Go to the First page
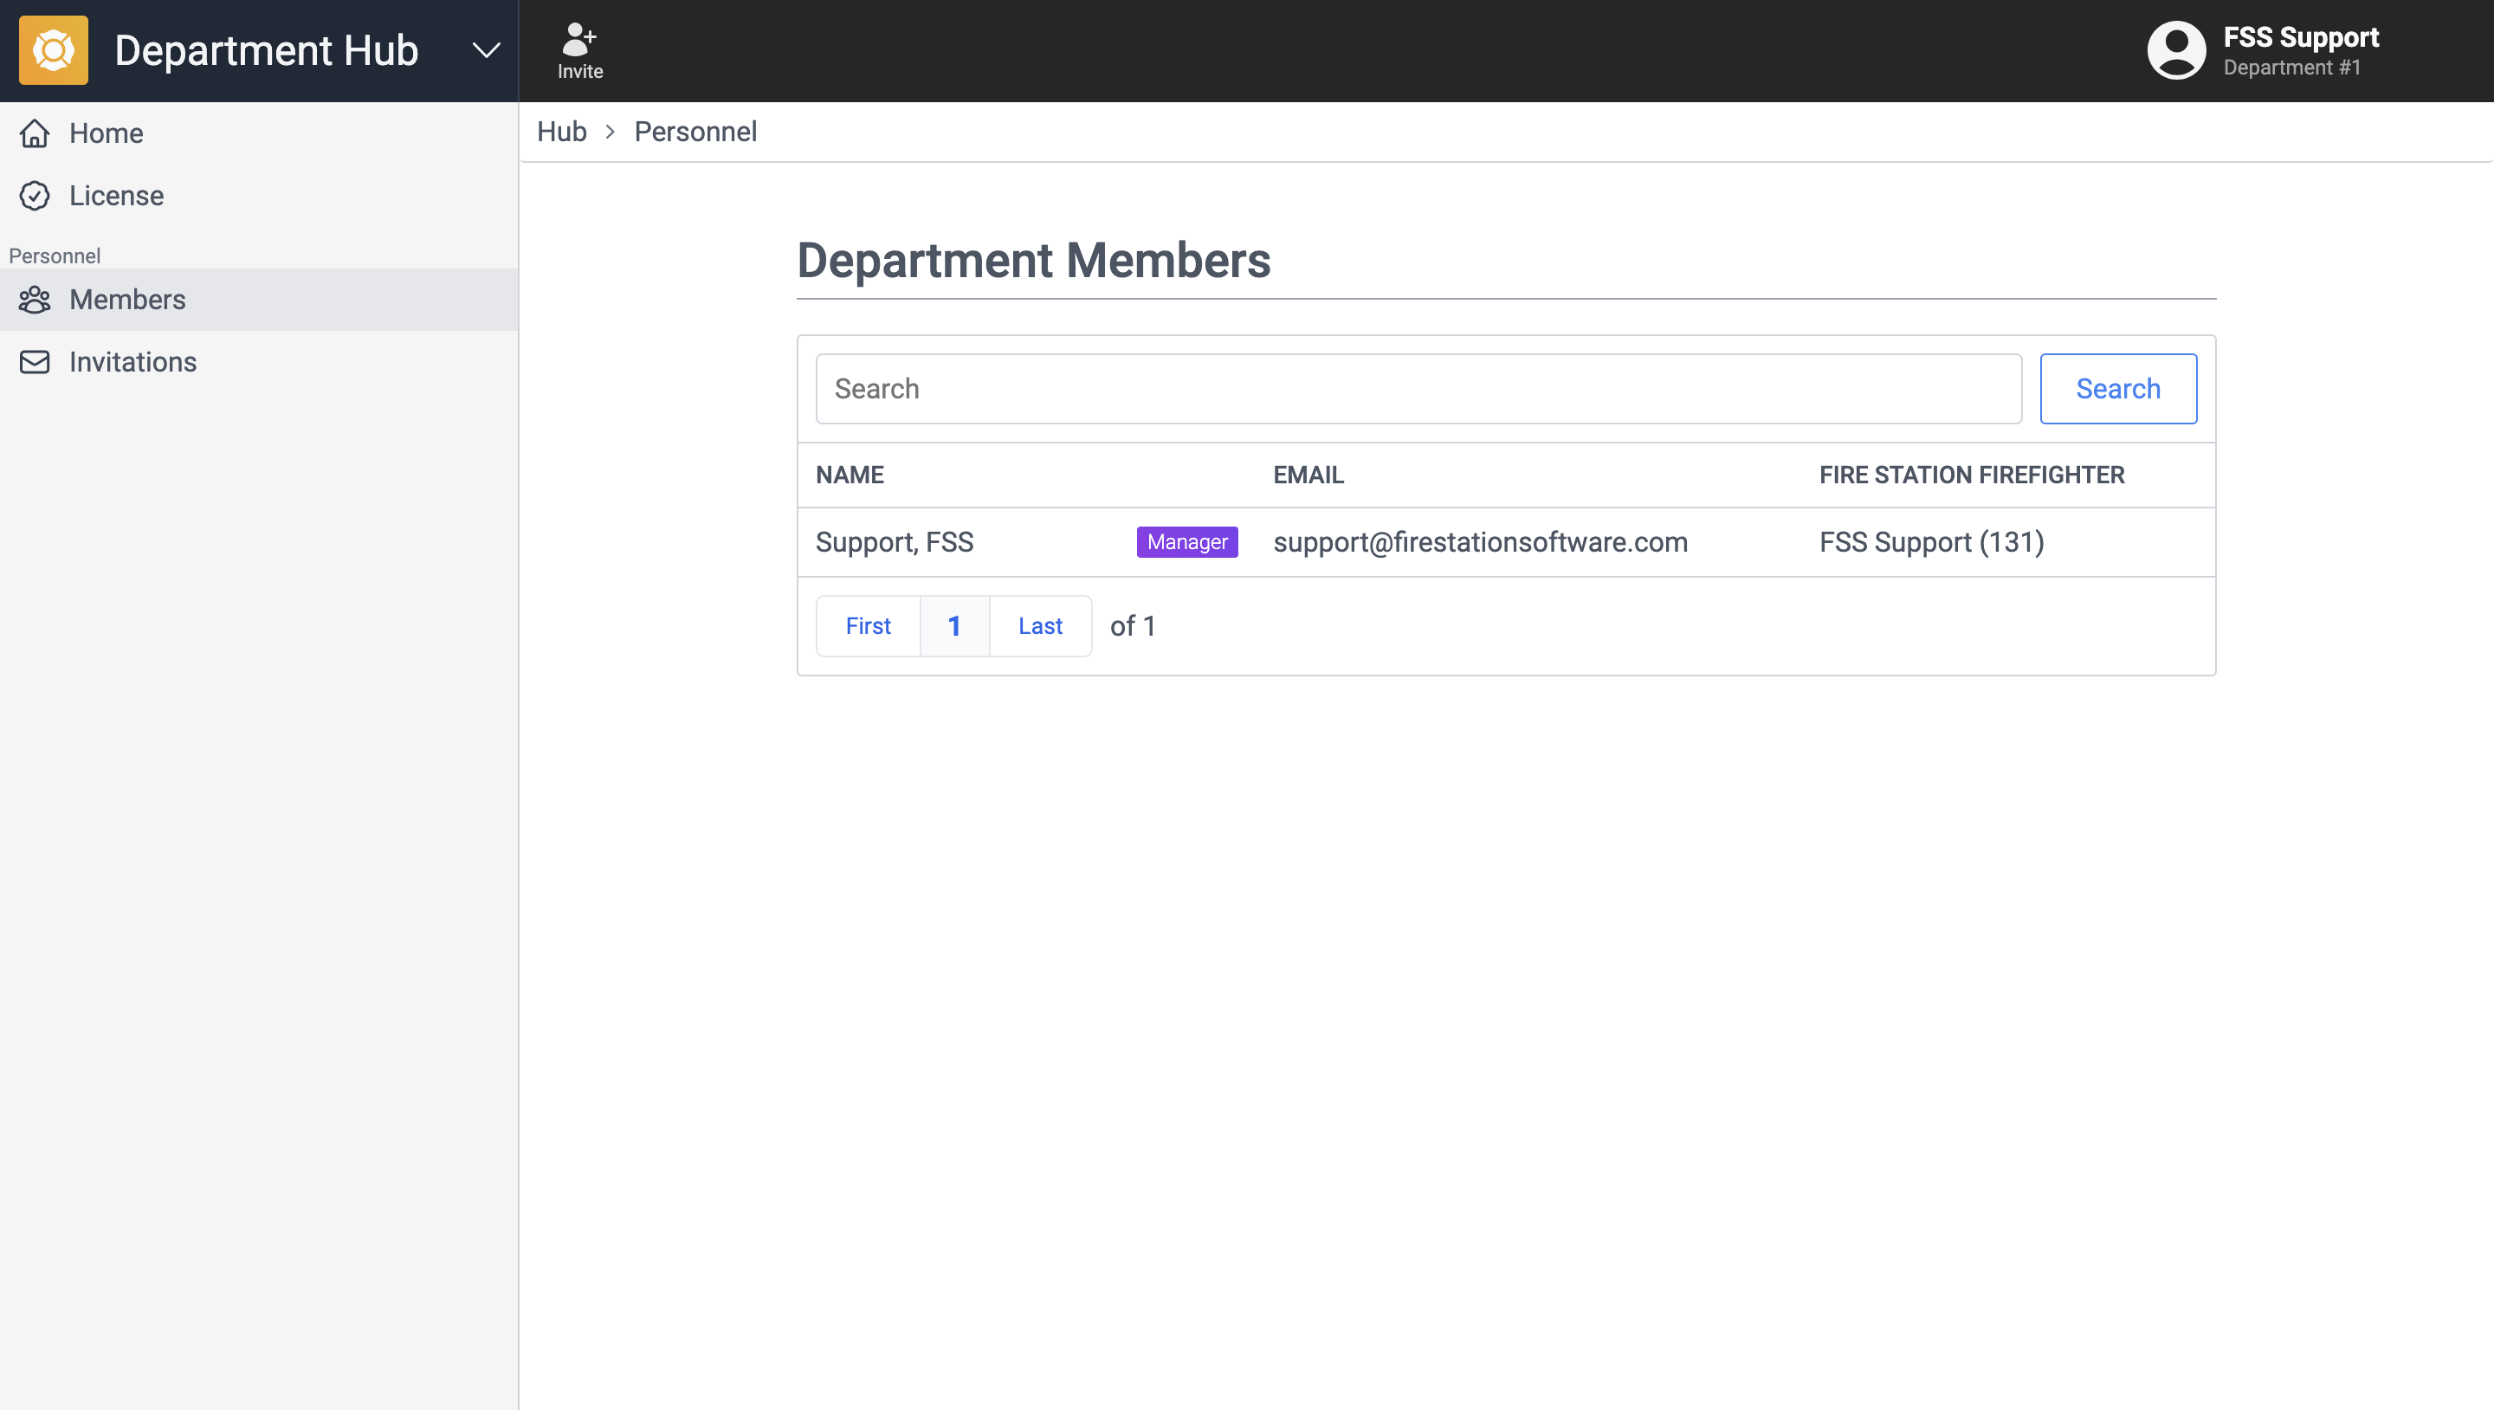The width and height of the screenshot is (2494, 1410). point(868,626)
